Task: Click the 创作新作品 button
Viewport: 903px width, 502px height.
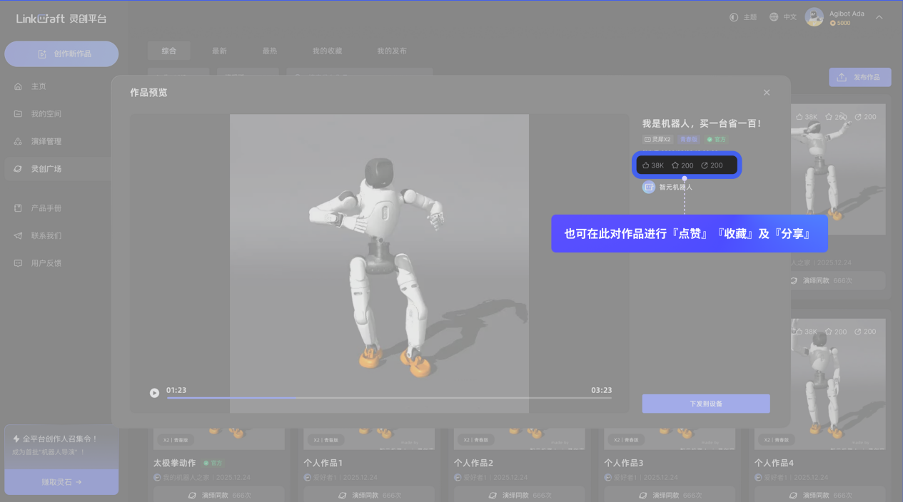Action: (61, 54)
